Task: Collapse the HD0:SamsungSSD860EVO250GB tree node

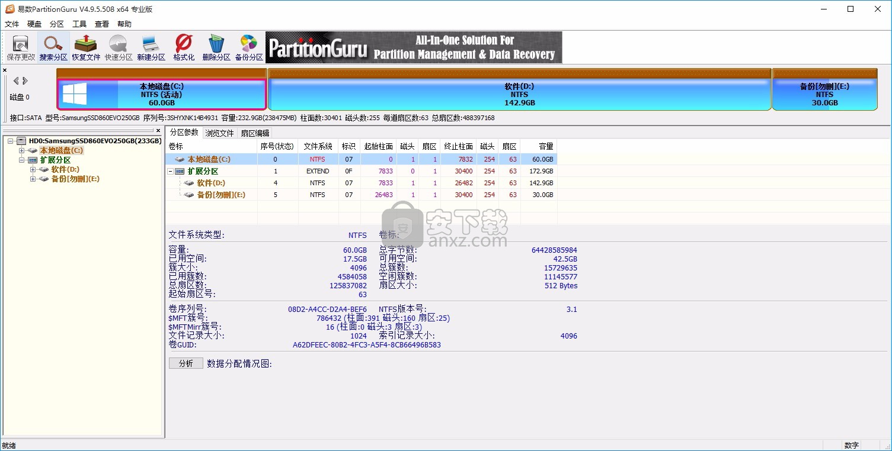Action: (x=11, y=141)
